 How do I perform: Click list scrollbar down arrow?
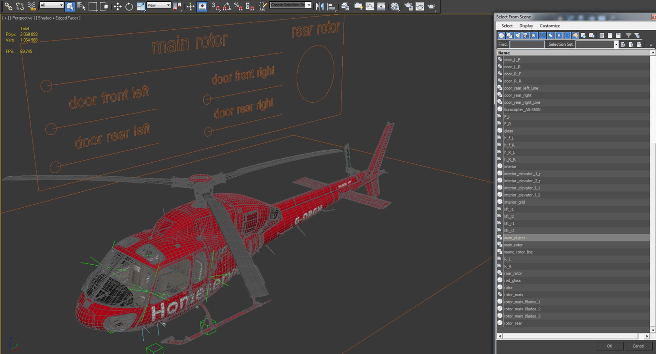coord(653,330)
